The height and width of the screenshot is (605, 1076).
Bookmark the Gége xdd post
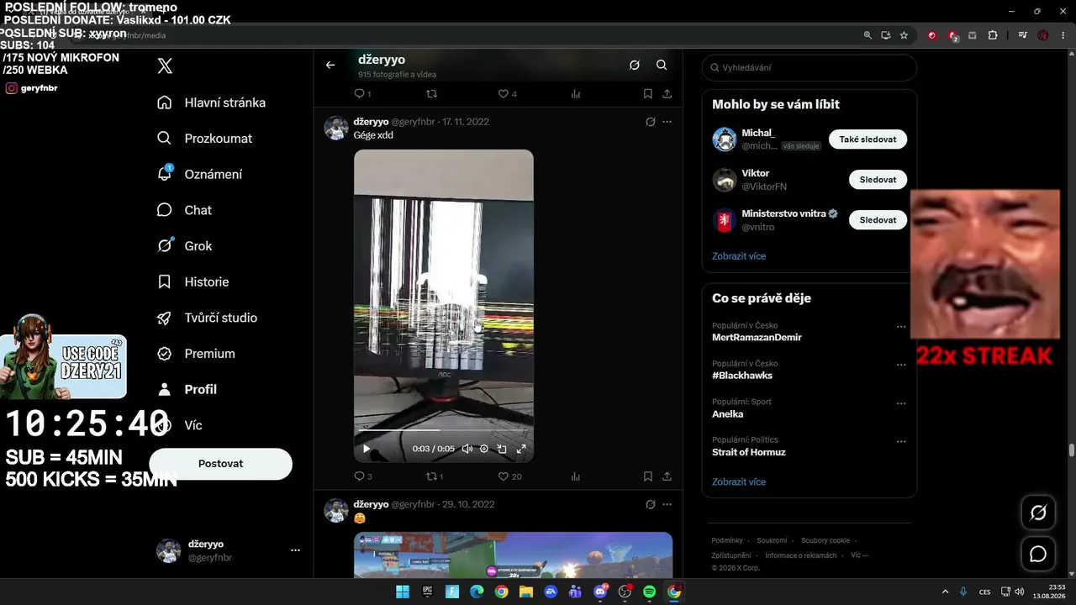click(648, 476)
